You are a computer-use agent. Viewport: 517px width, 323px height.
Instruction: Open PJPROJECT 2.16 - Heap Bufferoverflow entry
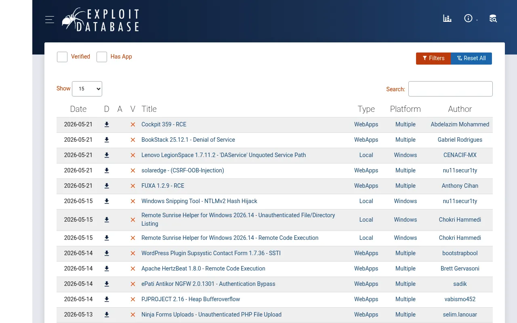[x=191, y=299]
